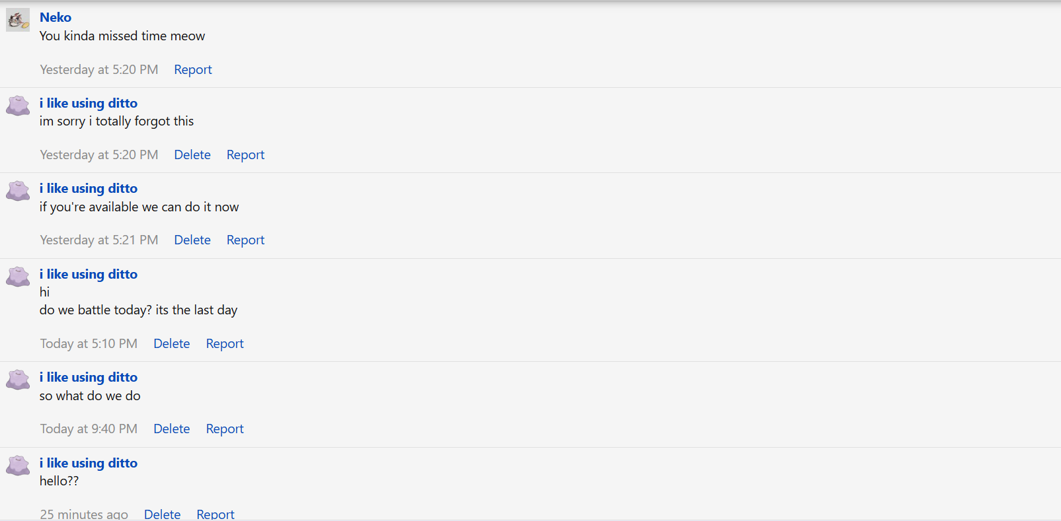Open username above "im sorry i totally forgot this"
This screenshot has width=1061, height=521.
click(x=89, y=103)
